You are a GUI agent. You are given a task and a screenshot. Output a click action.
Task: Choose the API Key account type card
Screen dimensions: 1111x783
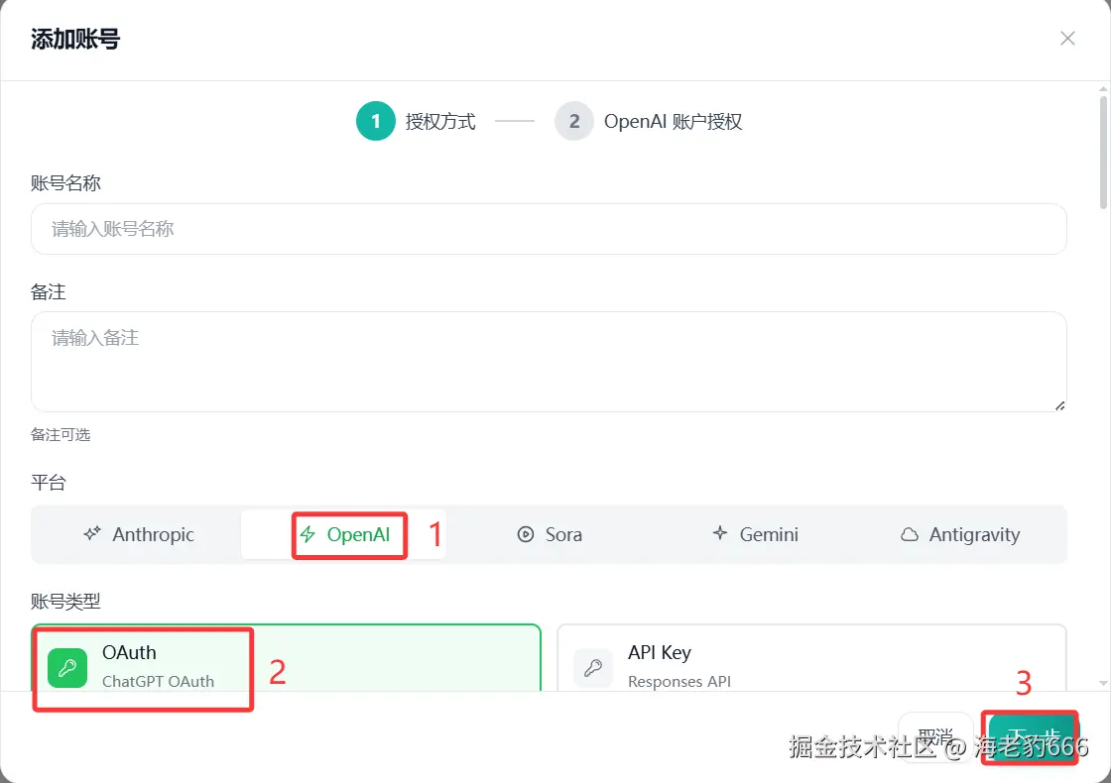coord(812,658)
